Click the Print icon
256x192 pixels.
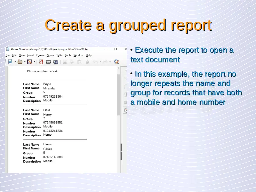(48, 62)
